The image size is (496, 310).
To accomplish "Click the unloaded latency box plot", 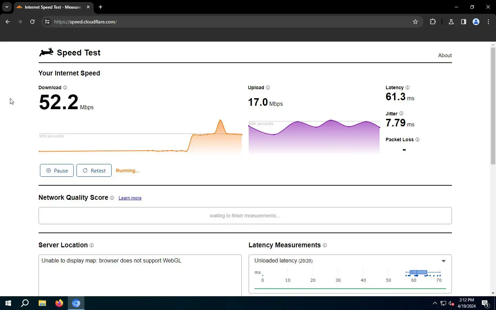I will [x=423, y=273].
